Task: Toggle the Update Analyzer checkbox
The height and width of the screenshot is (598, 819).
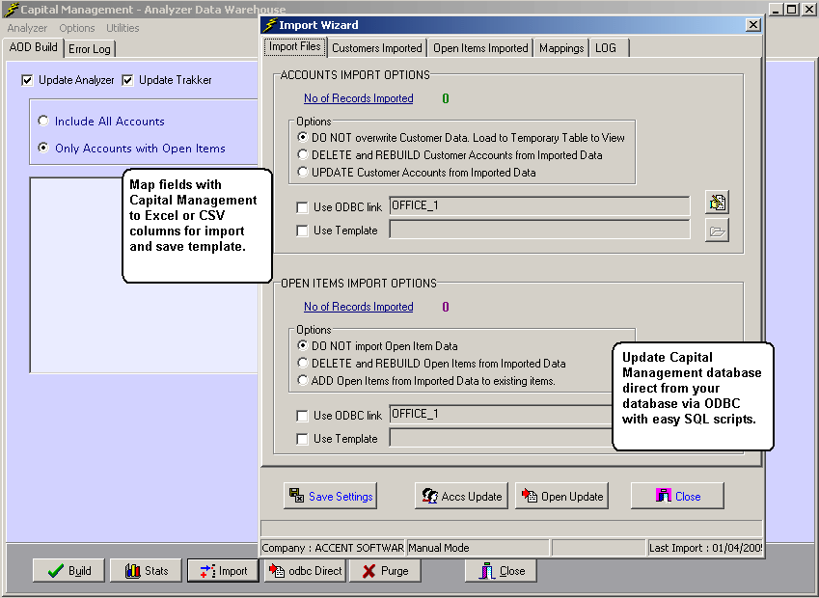Action: [x=27, y=80]
